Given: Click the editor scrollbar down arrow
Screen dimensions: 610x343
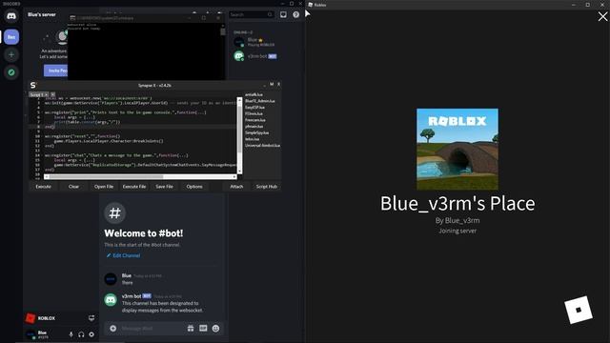Looking at the screenshot, I should (x=239, y=171).
